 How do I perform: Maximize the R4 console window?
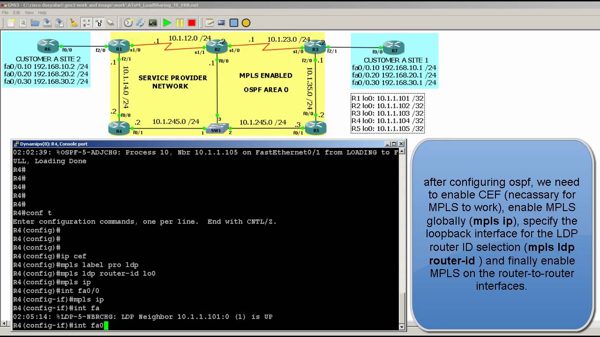394,144
